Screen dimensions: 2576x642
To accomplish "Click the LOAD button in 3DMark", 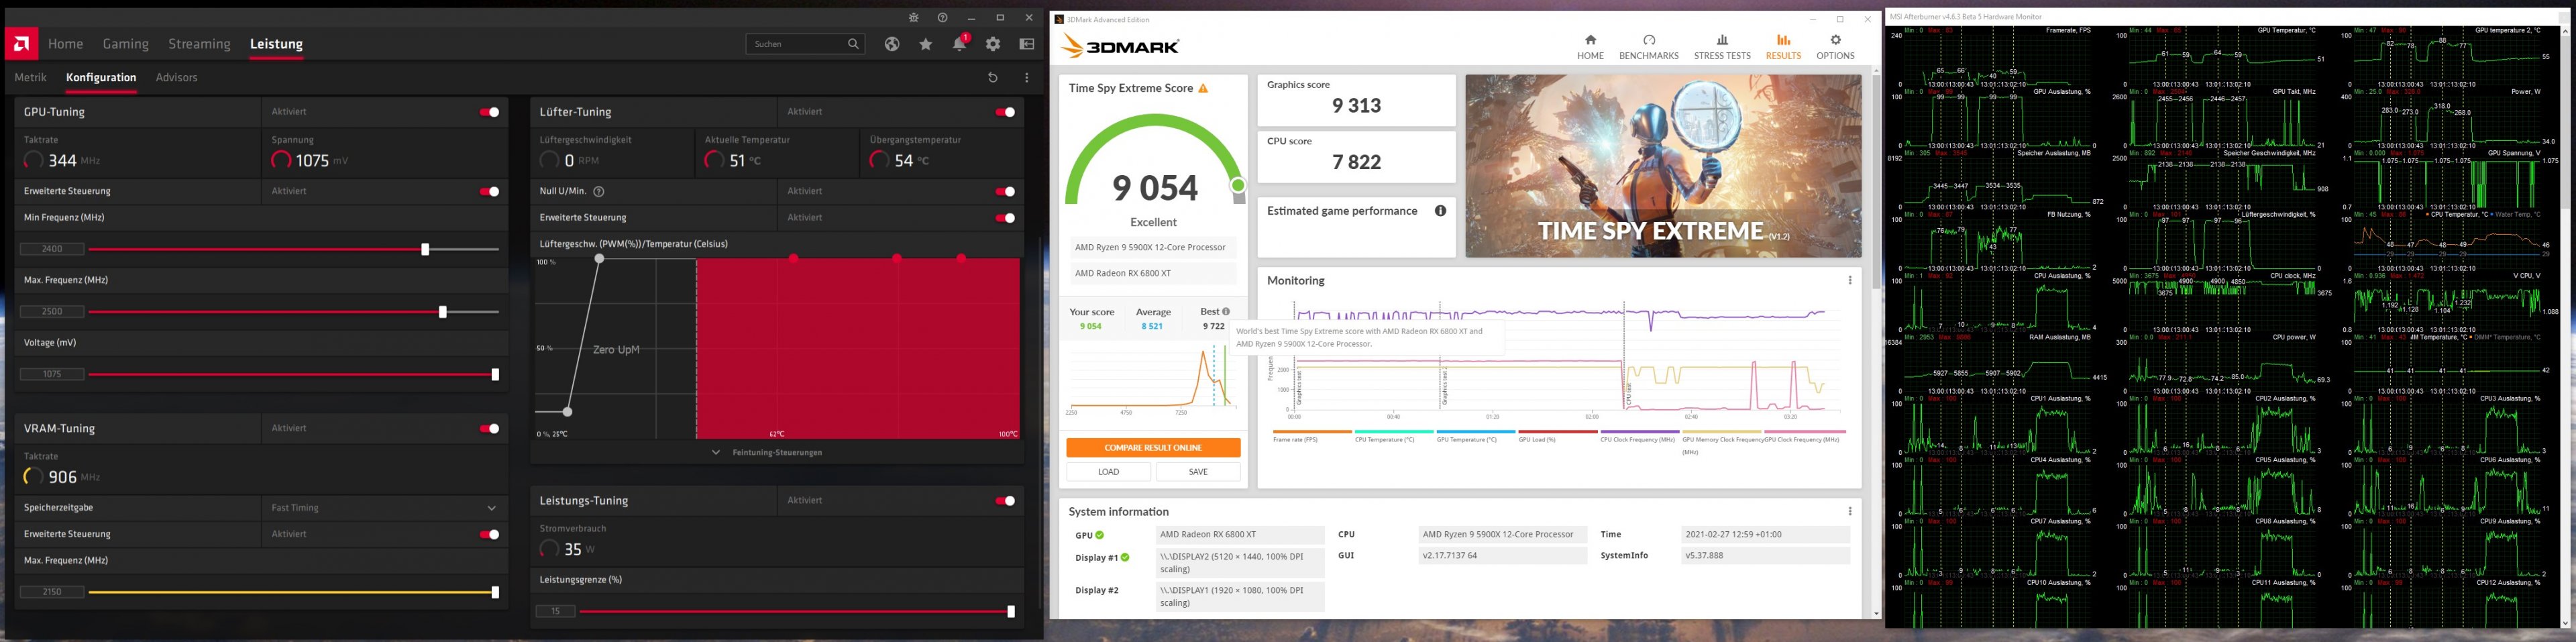I will pyautogui.click(x=1109, y=471).
